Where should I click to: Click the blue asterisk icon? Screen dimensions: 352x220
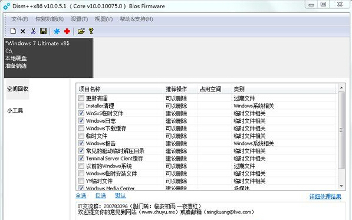pos(57,31)
